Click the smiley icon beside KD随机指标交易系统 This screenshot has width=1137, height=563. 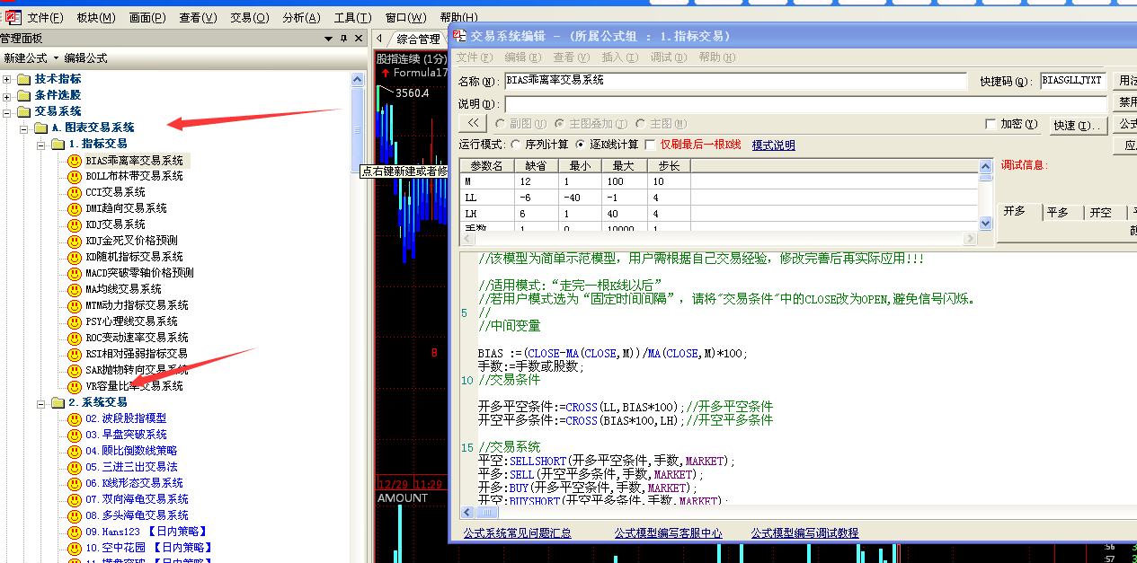coord(75,258)
